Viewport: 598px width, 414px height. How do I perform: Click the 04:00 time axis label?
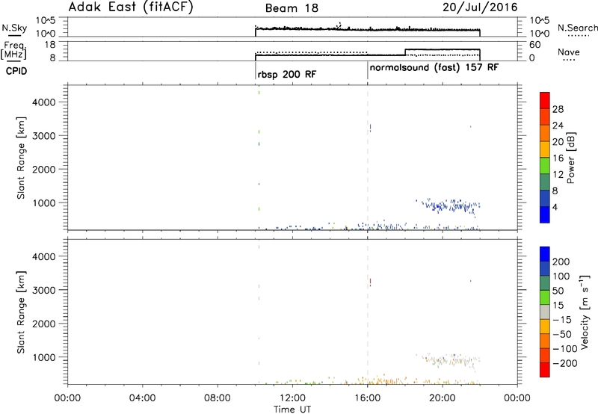(143, 398)
